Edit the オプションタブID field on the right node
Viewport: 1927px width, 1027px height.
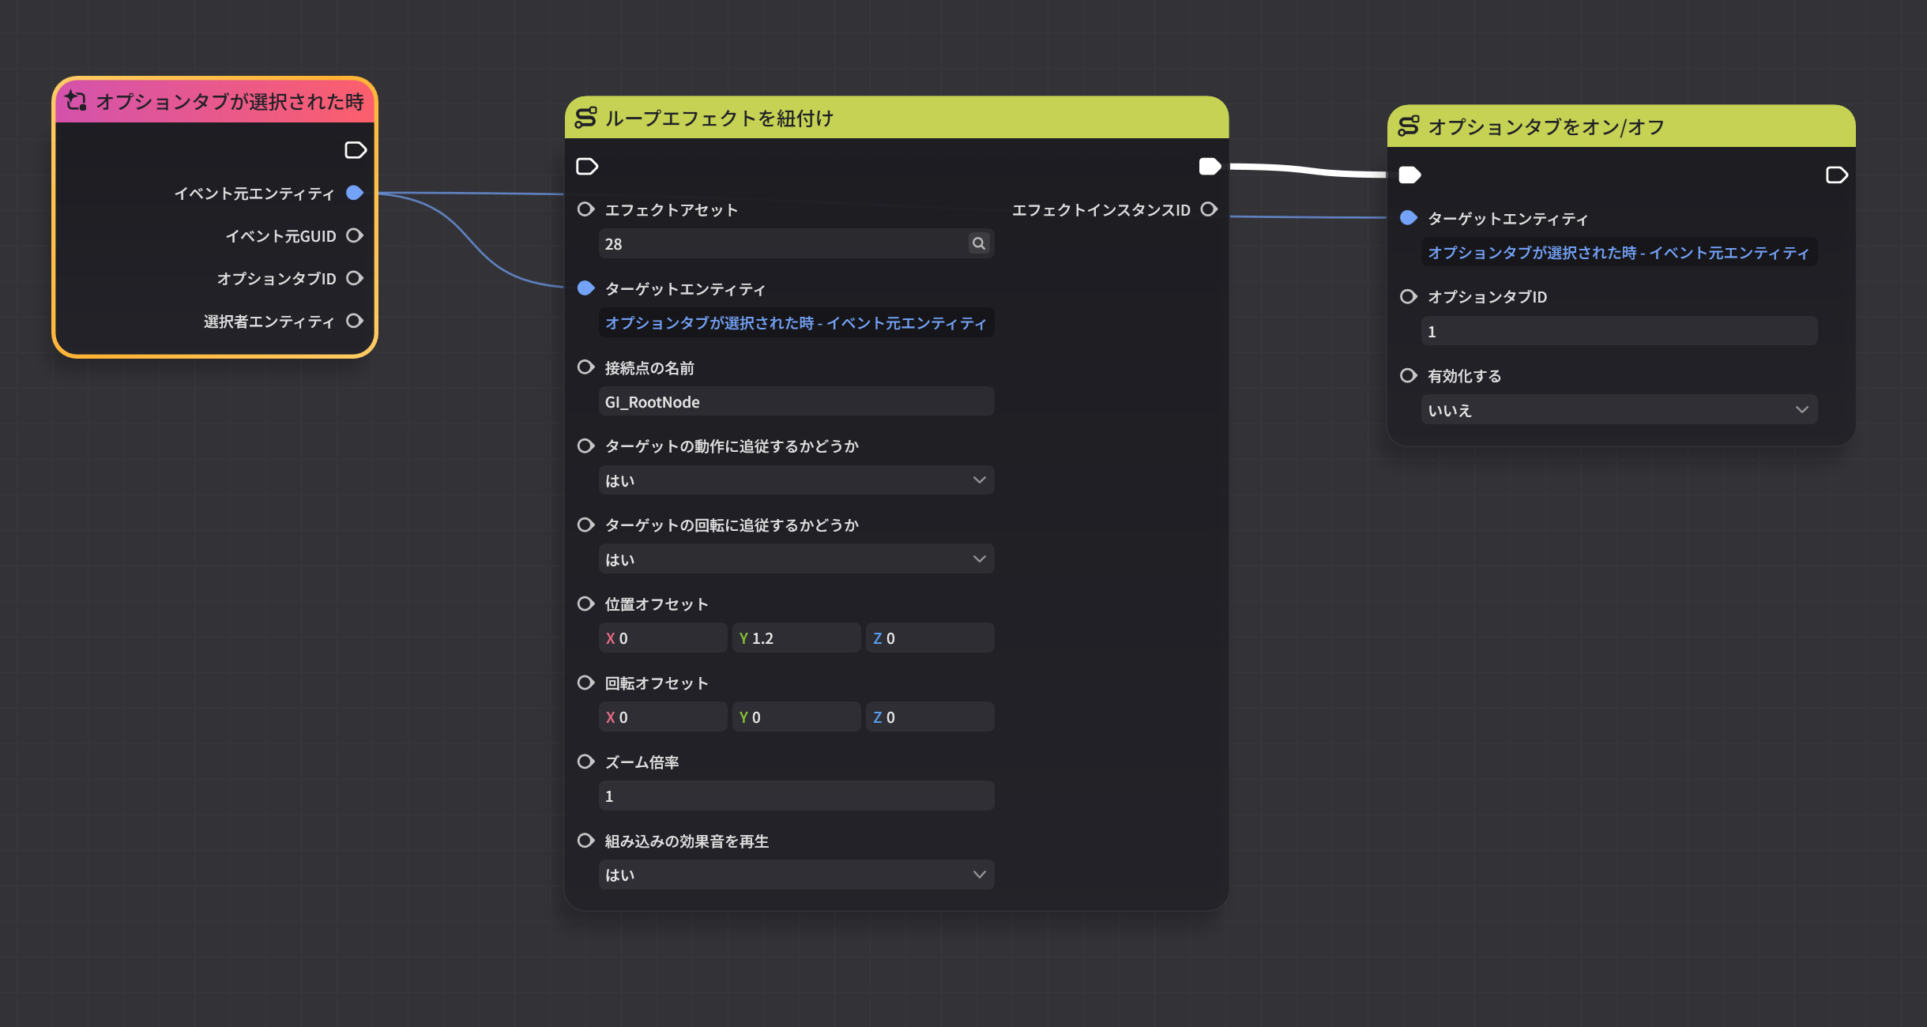pos(1620,331)
